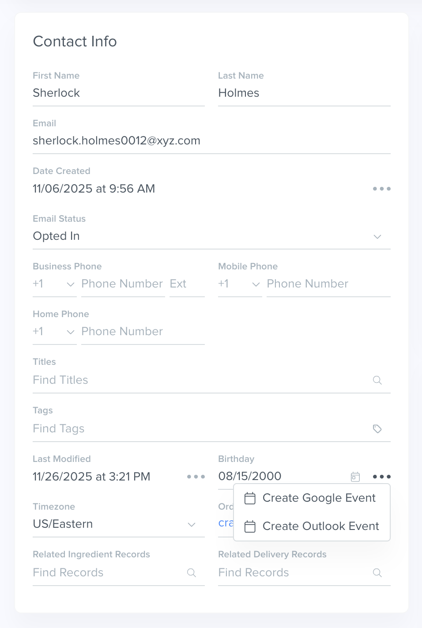The width and height of the screenshot is (422, 628).
Task: Open the Mobile Phone country code dropdown
Action: pyautogui.click(x=240, y=284)
